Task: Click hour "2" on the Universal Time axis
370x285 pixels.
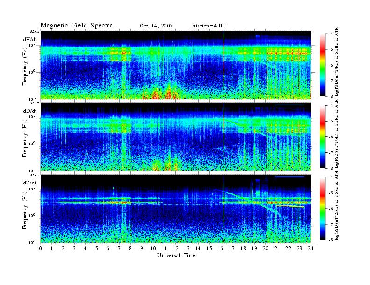Action: pos(63,248)
